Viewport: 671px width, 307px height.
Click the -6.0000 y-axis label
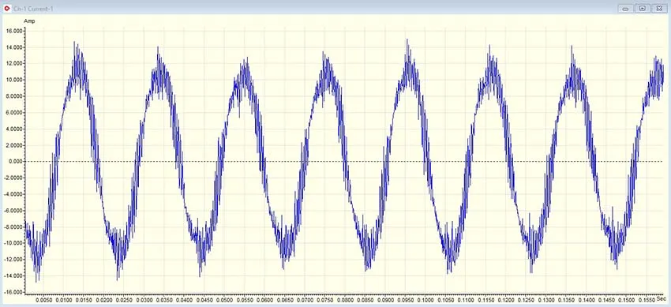coord(13,211)
